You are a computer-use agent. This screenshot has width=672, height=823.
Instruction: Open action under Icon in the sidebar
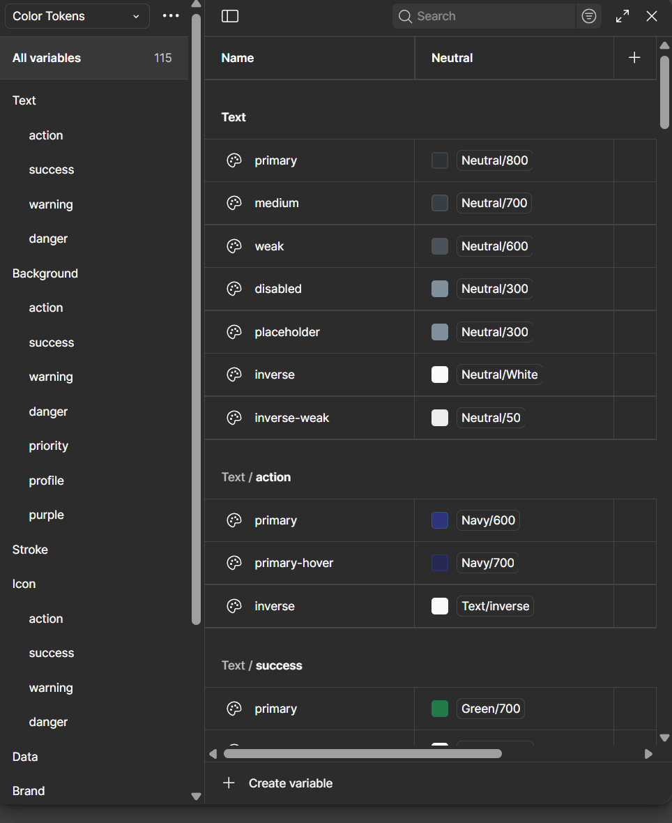46,619
